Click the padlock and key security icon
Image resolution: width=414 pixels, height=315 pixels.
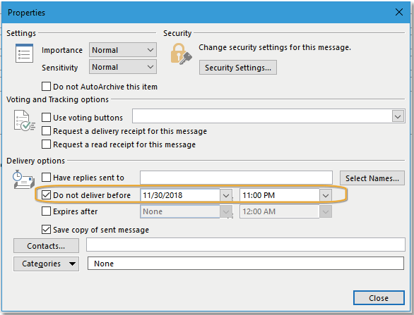[x=181, y=54]
